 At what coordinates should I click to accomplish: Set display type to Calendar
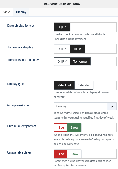click(83, 85)
